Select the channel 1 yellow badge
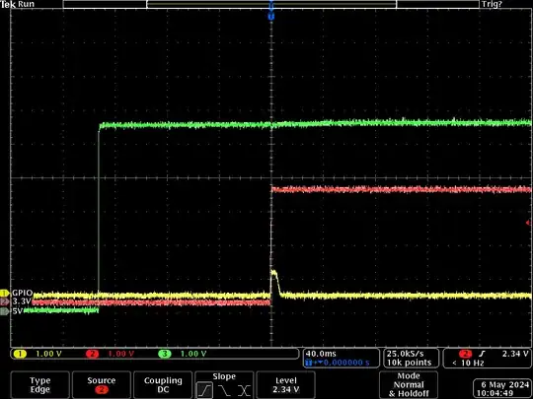This screenshot has height=399, width=533. pos(20,354)
